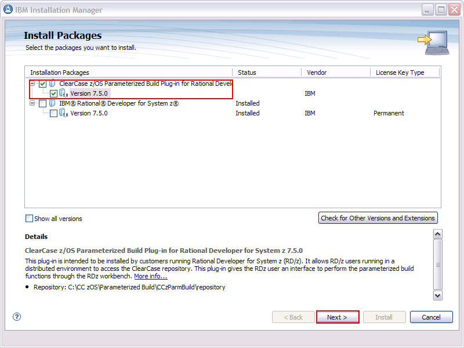The width and height of the screenshot is (464, 348).
Task: Check IBM Rational Developer for System z
Action: [42, 103]
